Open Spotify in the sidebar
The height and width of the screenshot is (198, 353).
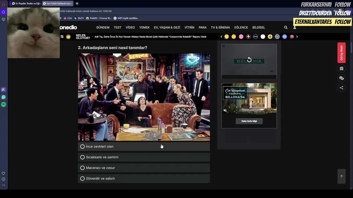click(x=3, y=105)
